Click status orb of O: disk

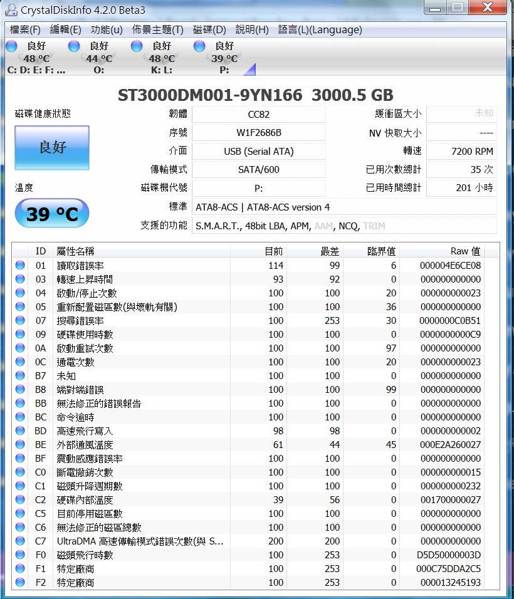74,46
